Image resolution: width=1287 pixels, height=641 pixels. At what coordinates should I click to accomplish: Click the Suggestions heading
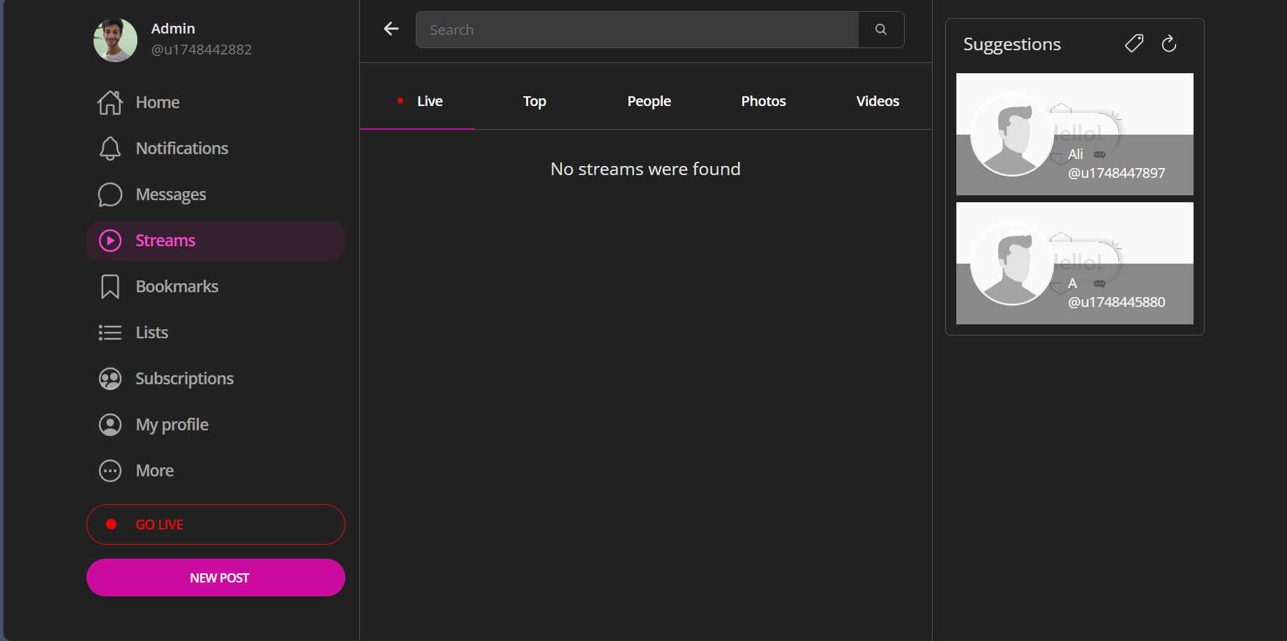1012,44
